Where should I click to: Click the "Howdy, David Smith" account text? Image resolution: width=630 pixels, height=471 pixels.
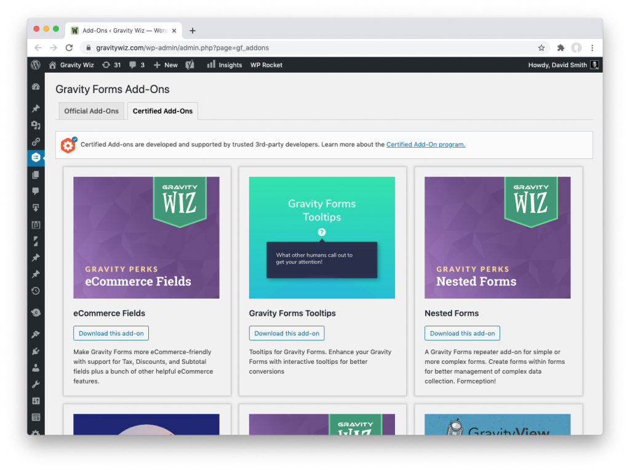click(557, 65)
